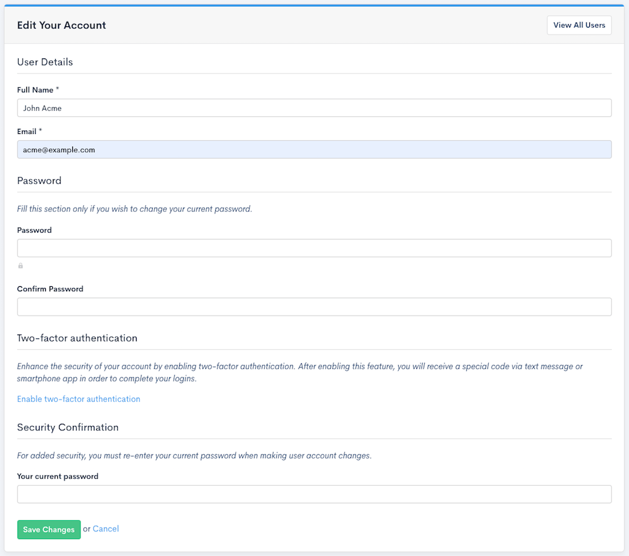Open Enable two-factor authentication link
This screenshot has height=556, width=629.
click(79, 399)
